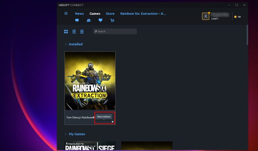The image size is (258, 151).
Task: Click the Level 1 profile label
Action: click(215, 19)
